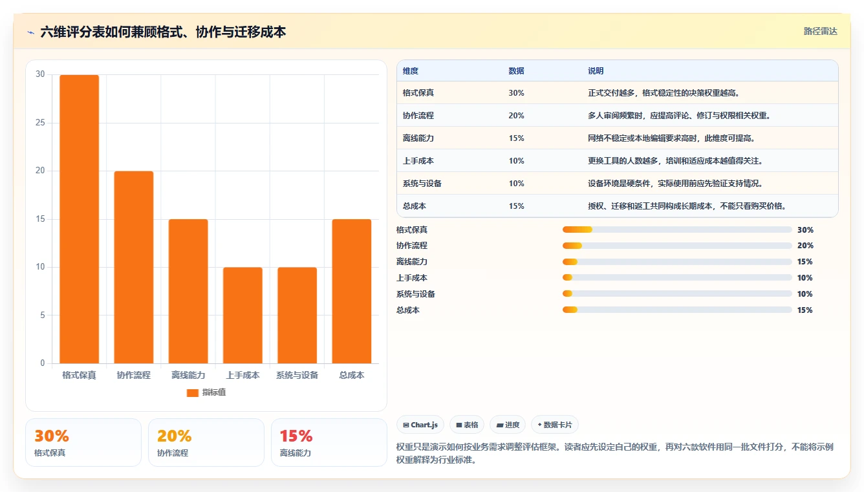This screenshot has width=864, height=492.
Task: Click the 格式保真 x-axis label
Action: tap(80, 375)
